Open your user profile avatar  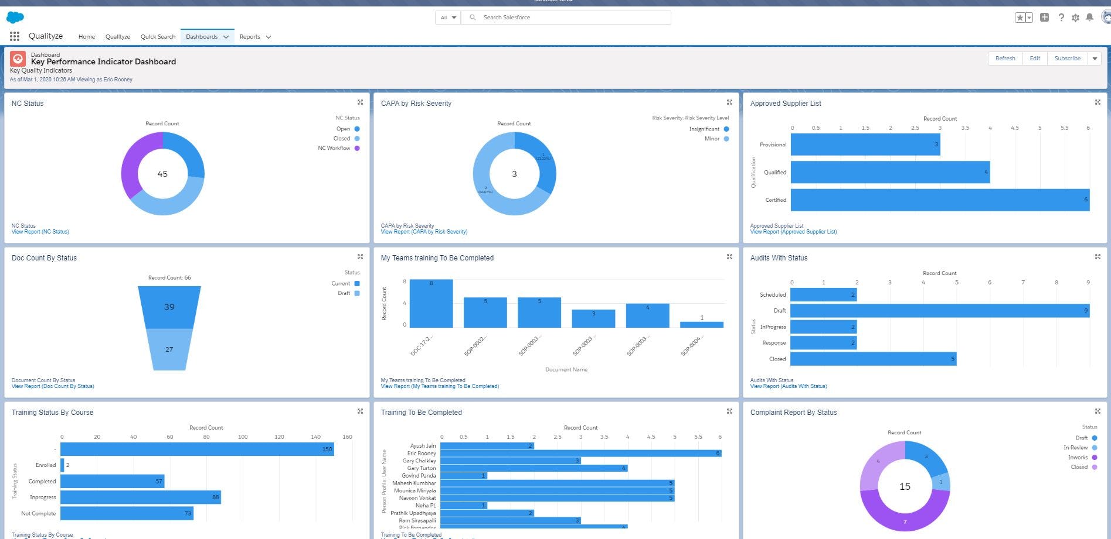[1105, 16]
